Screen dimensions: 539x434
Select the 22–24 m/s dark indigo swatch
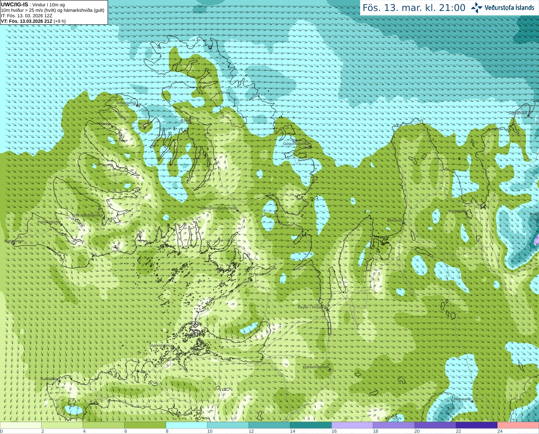click(477, 425)
